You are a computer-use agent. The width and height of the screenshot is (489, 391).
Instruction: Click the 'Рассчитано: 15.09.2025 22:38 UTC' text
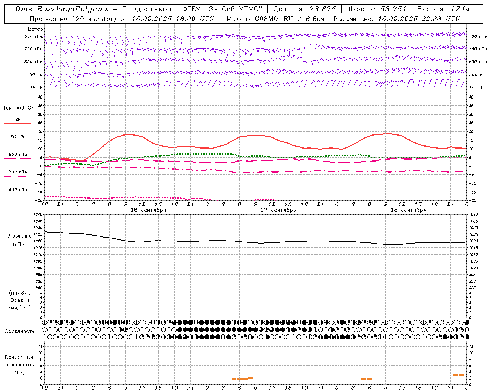coord(397,19)
